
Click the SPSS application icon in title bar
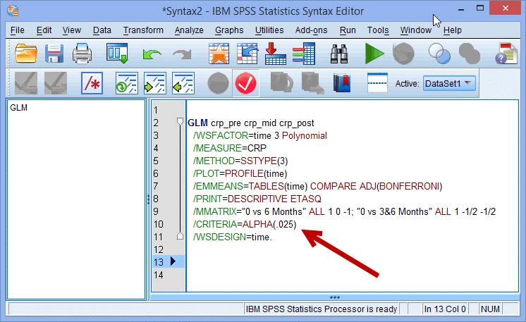click(13, 11)
